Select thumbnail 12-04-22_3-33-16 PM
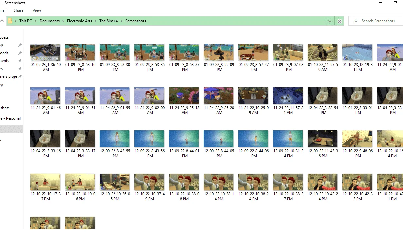This screenshot has width=403, height=232. tap(45, 139)
